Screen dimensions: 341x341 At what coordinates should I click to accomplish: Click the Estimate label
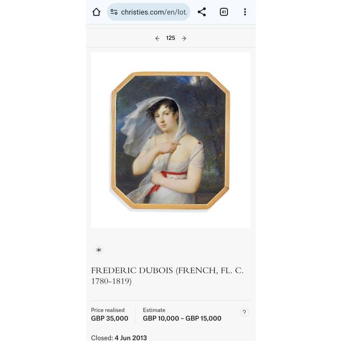[x=154, y=310]
